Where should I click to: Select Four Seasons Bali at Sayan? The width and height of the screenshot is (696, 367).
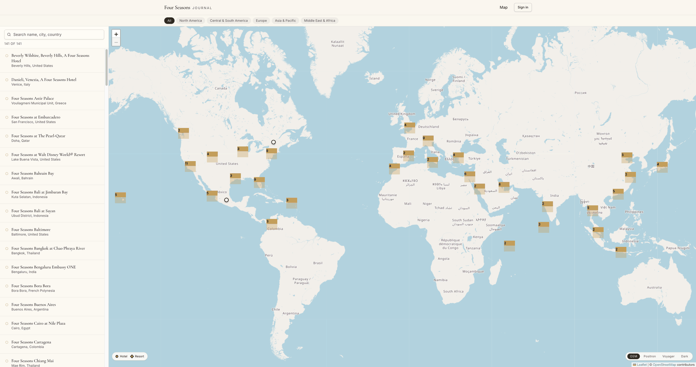(x=52, y=213)
